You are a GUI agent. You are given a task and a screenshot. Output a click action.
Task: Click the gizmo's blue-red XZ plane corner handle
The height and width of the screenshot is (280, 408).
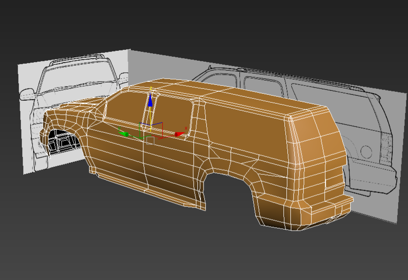coord(159,126)
